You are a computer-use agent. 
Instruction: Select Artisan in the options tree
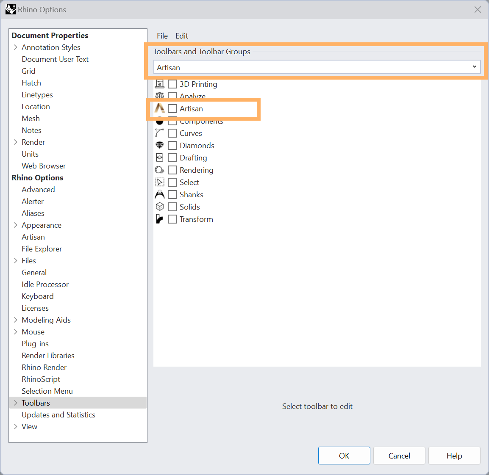[33, 237]
